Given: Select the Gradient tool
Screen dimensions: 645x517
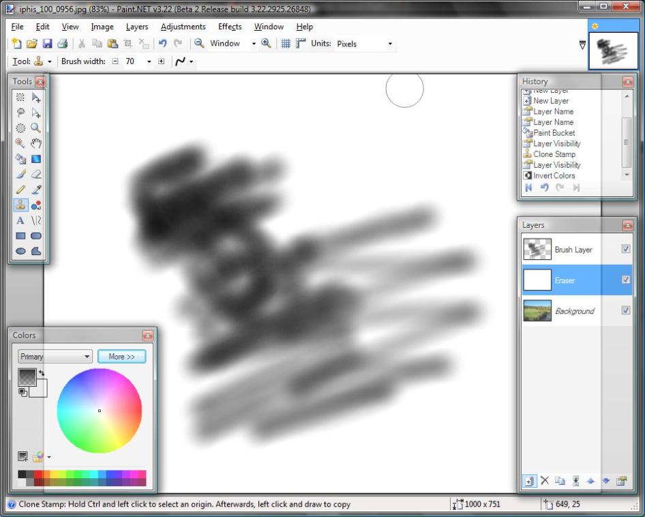Looking at the screenshot, I should [x=36, y=159].
